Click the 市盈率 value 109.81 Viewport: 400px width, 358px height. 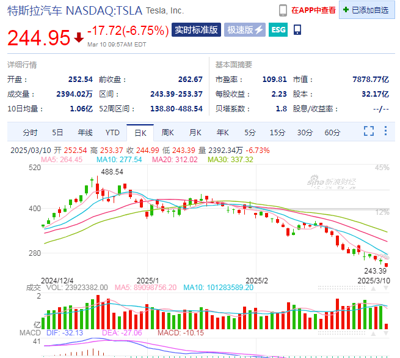[274, 80]
